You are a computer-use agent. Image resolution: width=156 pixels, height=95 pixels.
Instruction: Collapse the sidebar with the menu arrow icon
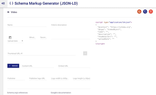(3, 3)
